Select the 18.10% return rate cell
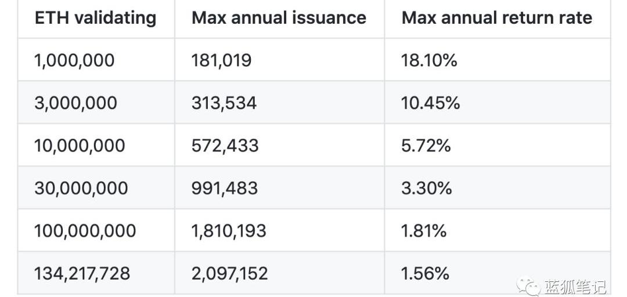 point(429,60)
